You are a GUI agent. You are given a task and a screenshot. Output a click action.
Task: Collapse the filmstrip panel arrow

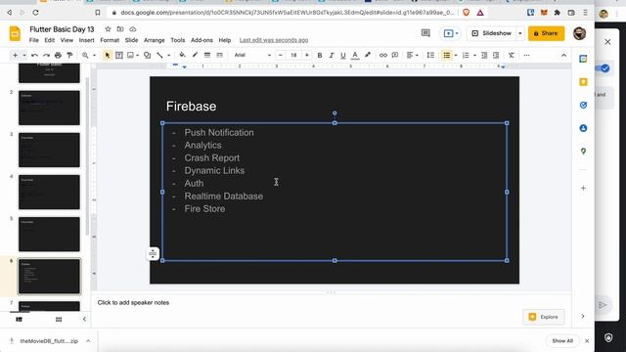pyautogui.click(x=84, y=320)
